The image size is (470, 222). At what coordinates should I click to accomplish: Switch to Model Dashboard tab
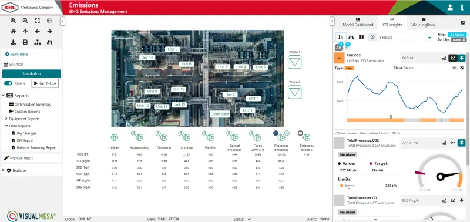click(358, 22)
